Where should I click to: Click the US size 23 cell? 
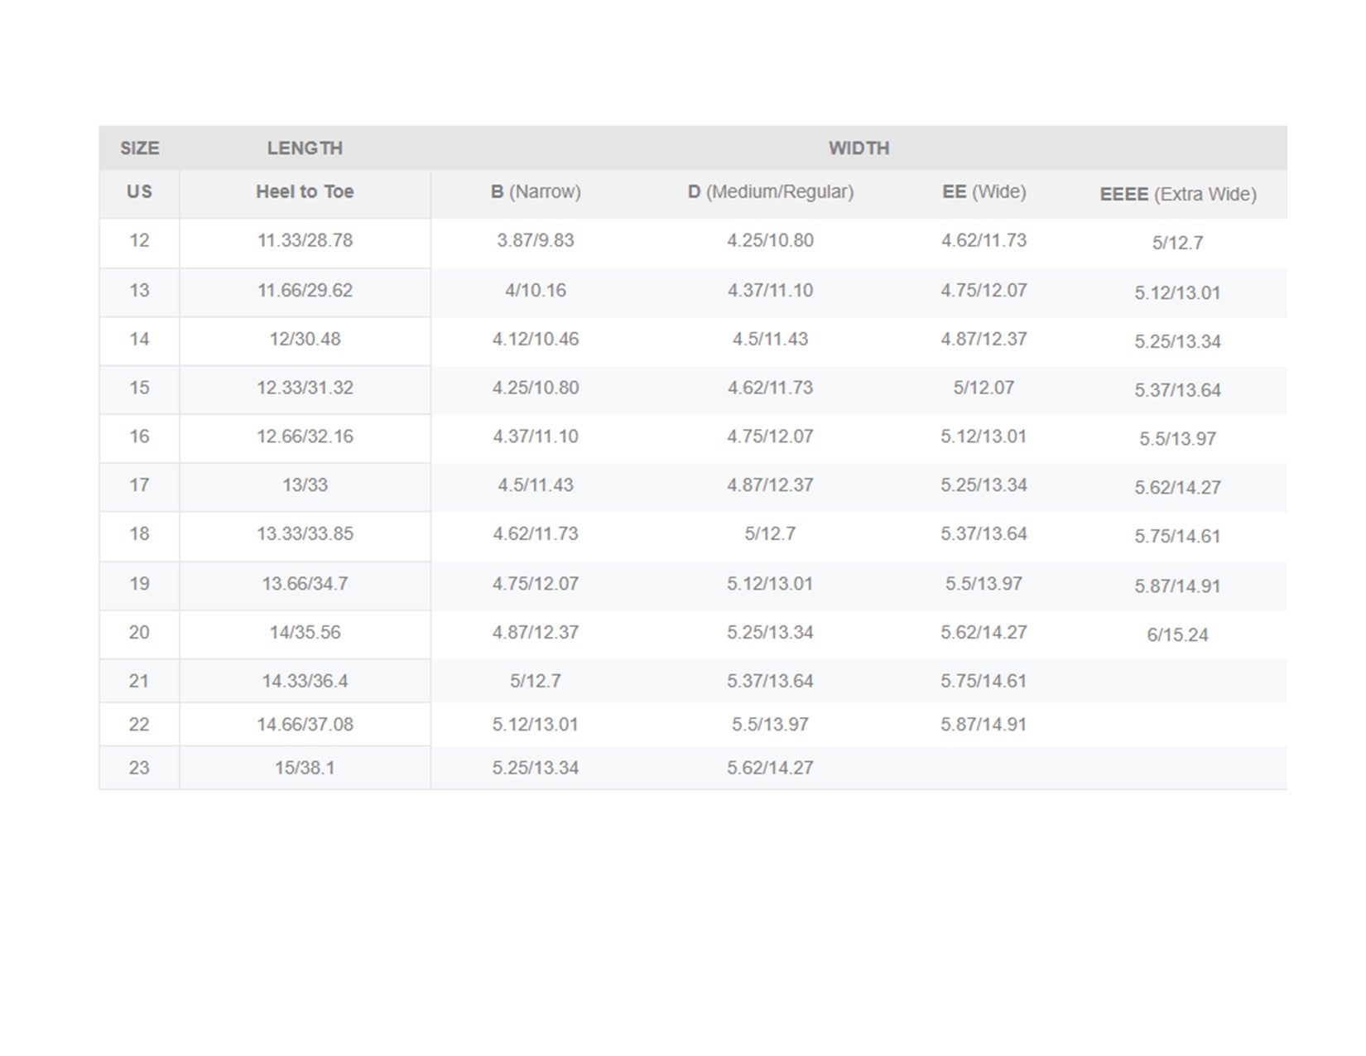(x=139, y=769)
